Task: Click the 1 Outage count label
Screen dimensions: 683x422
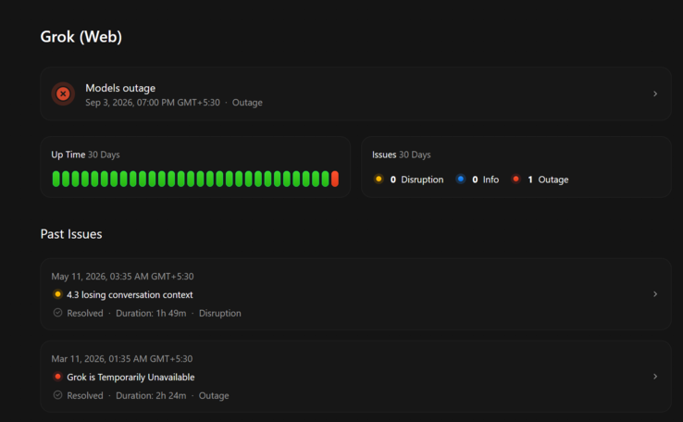Action: click(x=548, y=180)
